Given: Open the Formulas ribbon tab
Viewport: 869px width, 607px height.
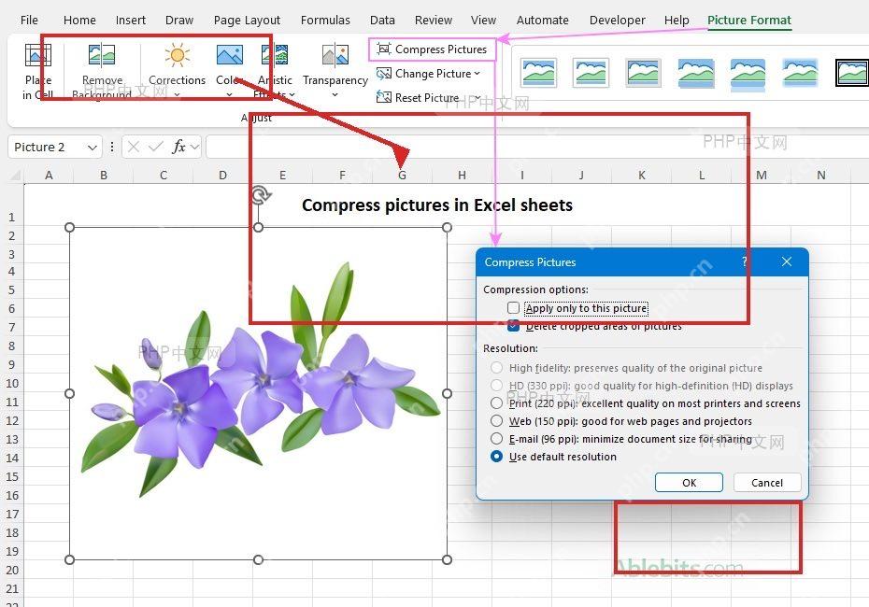Looking at the screenshot, I should 325,21.
